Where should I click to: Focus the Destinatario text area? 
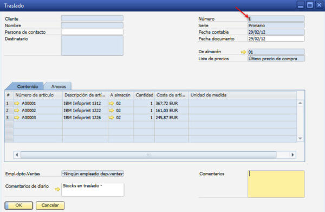(x=92, y=46)
